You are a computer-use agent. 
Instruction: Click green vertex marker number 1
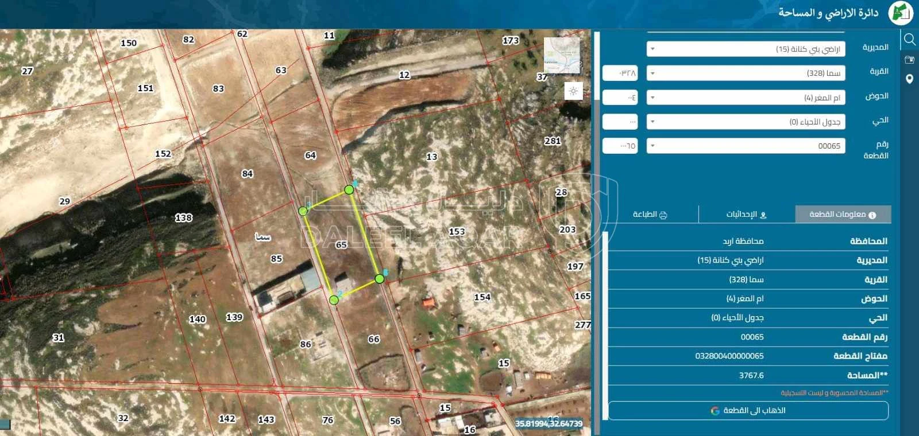coord(303,211)
